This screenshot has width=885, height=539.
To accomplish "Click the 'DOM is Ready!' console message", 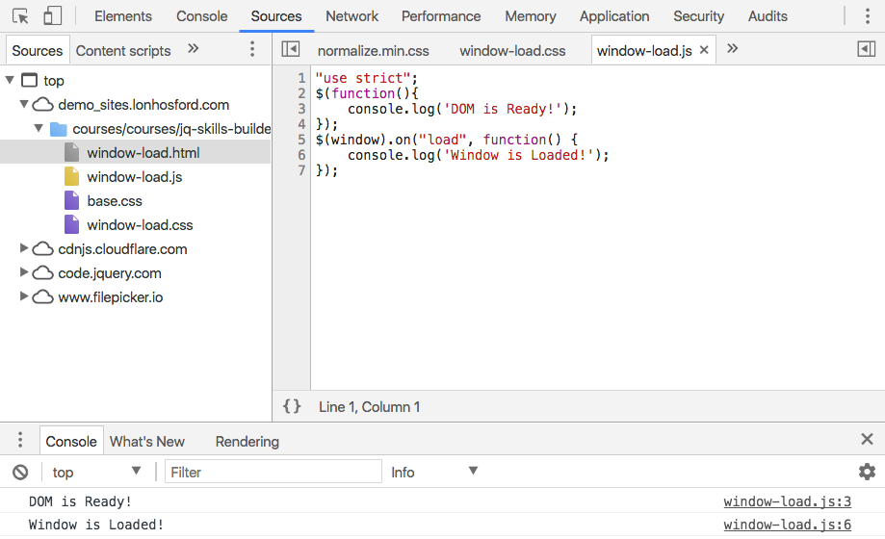I will 80,501.
